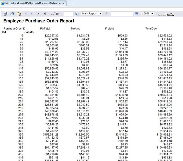Click the binoculars search icon
Image resolution: width=183 pixels, height=161 pixels.
click(x=137, y=14)
